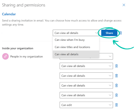This screenshot has height=110, width=135.
Task: Close the Sharing and permissions dialog
Action: 124,5
